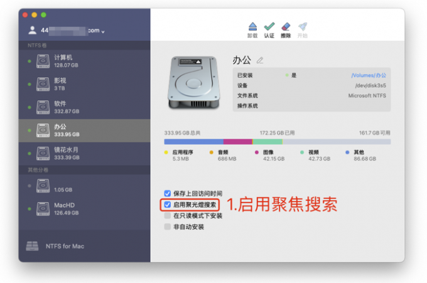Select the unnamed 1.05 GB volume
The image size is (427, 283).
[x=84, y=186]
